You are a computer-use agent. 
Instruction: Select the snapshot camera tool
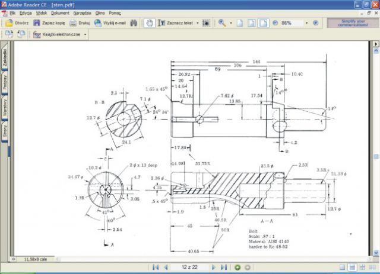point(206,23)
